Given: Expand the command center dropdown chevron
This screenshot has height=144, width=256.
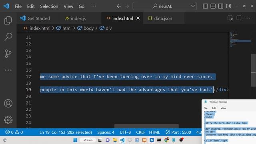Looking at the screenshot, I should [193, 6].
